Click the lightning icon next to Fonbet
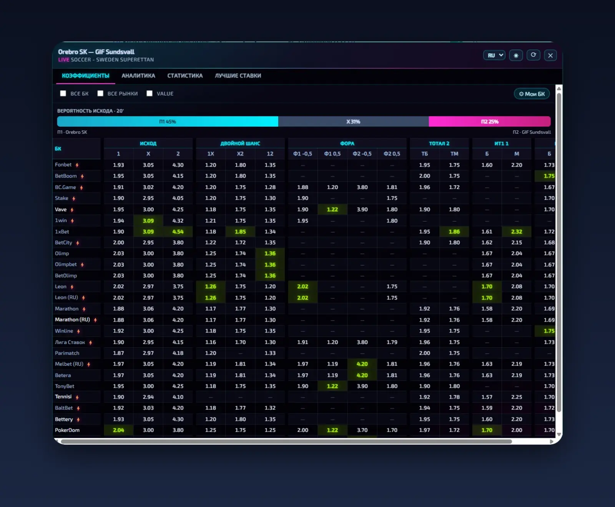 (x=77, y=165)
